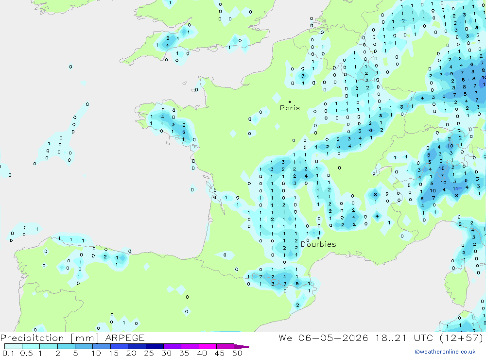Click the '0.1' legend scale label
This screenshot has height=356, width=486.
[8, 353]
